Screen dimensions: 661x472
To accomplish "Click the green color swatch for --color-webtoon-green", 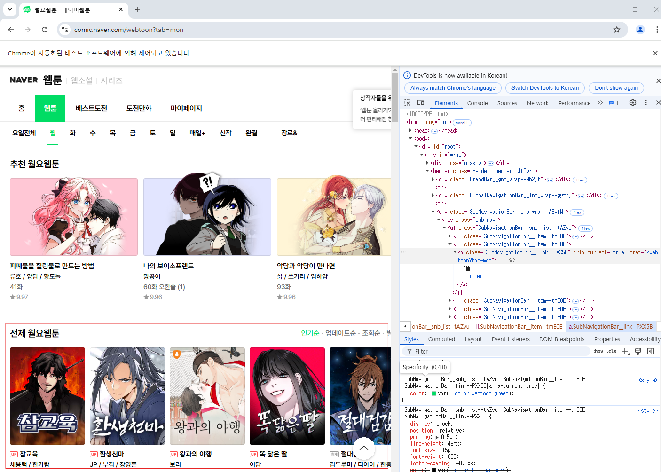I will point(434,393).
